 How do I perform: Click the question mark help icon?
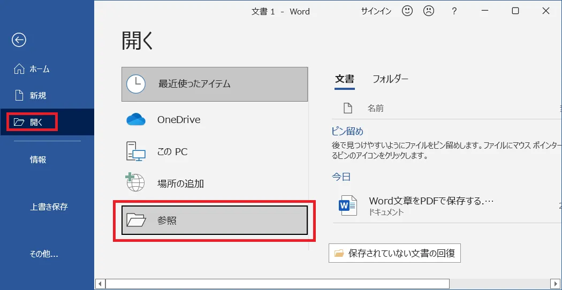pyautogui.click(x=454, y=11)
